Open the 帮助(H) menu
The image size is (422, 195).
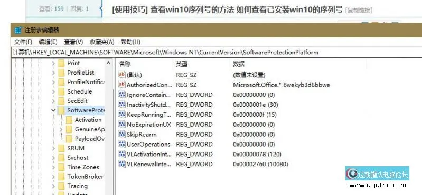(131, 42)
